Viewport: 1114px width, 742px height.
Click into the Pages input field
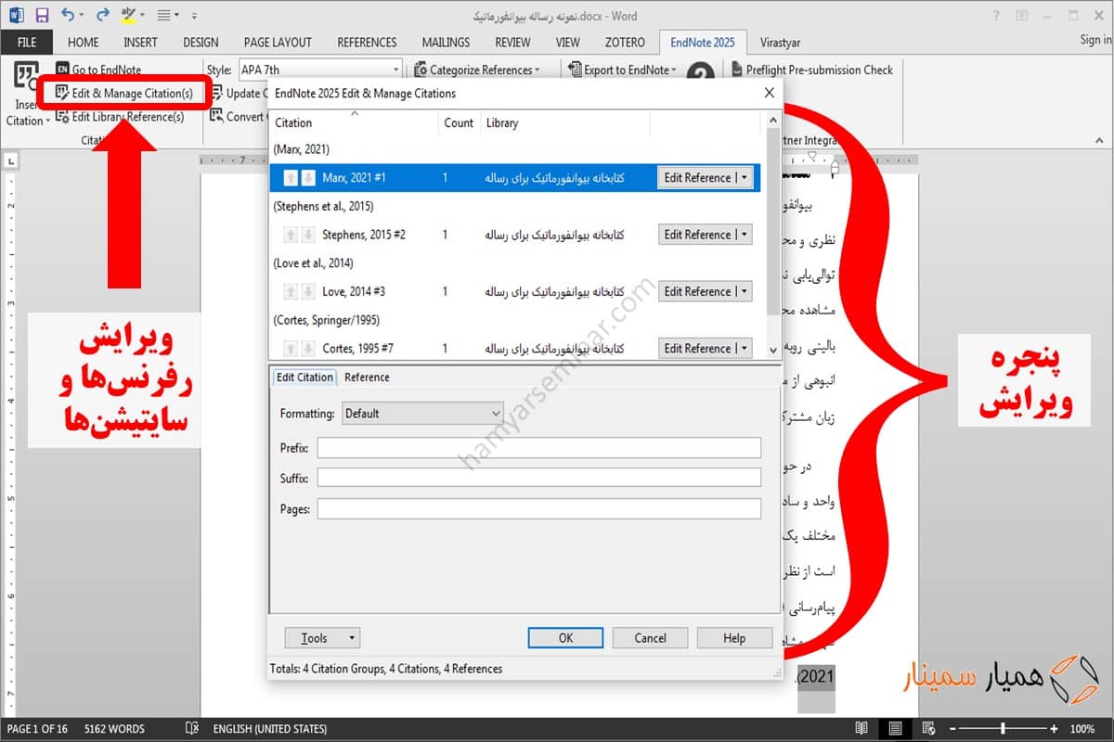point(538,508)
